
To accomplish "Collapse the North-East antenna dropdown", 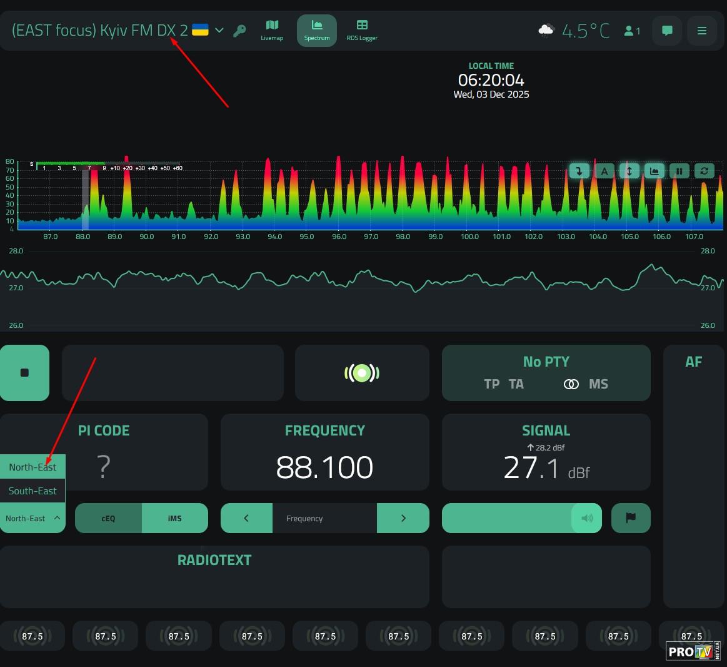I will [x=33, y=518].
